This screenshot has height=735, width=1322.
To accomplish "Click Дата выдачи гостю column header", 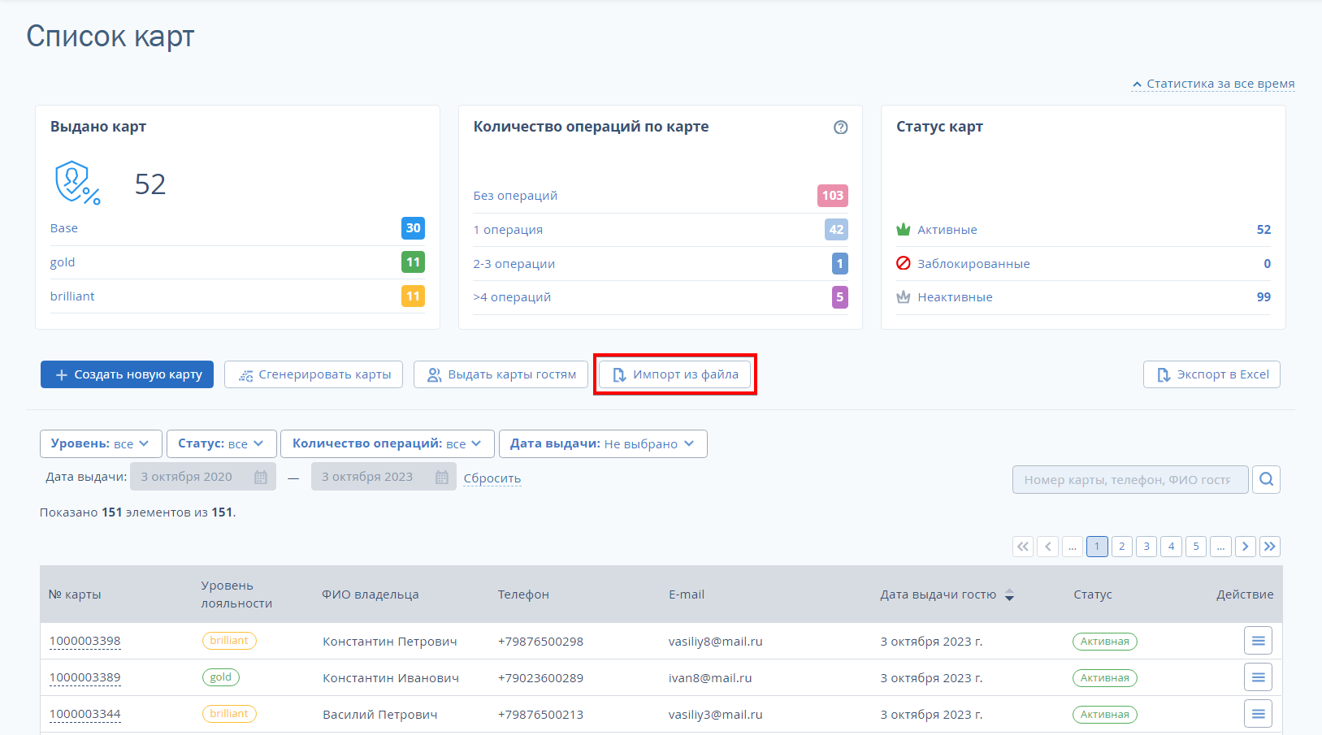I will coord(938,594).
